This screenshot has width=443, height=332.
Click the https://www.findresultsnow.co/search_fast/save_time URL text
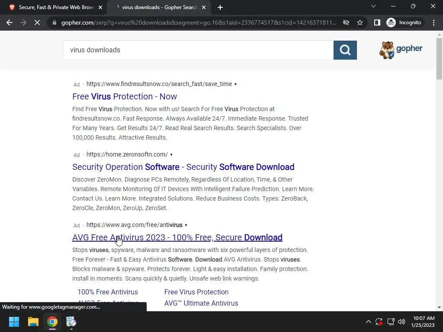pyautogui.click(x=159, y=84)
